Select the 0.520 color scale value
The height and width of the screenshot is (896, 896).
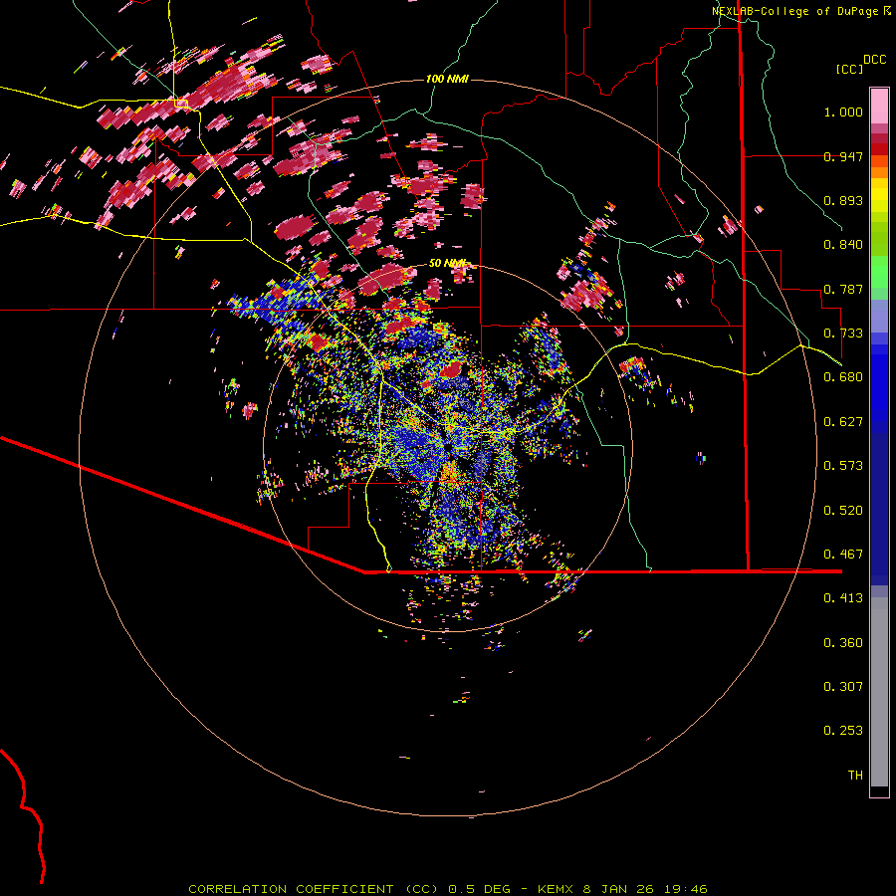tap(843, 511)
